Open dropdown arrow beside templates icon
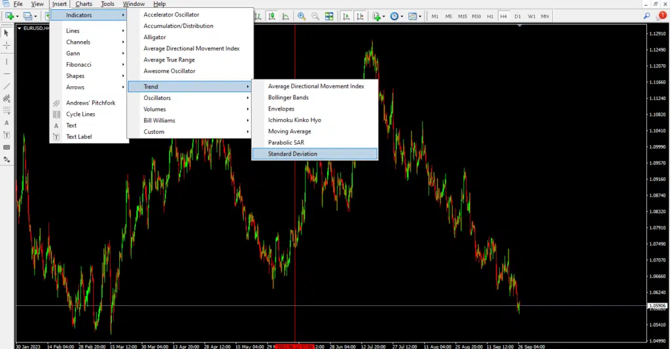This screenshot has width=670, height=349. 420,16
